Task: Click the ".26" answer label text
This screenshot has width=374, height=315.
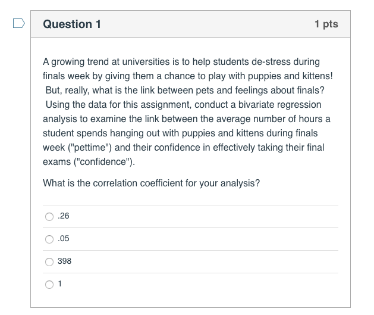Action: tap(64, 216)
